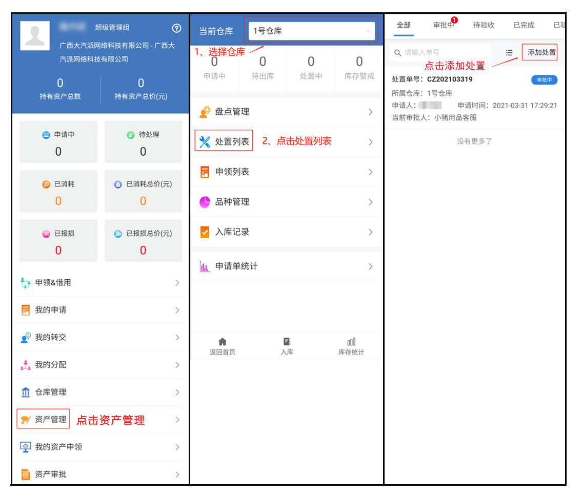Tap the 入库 book icon
Screen dimensions: 583x497
pos(287,341)
